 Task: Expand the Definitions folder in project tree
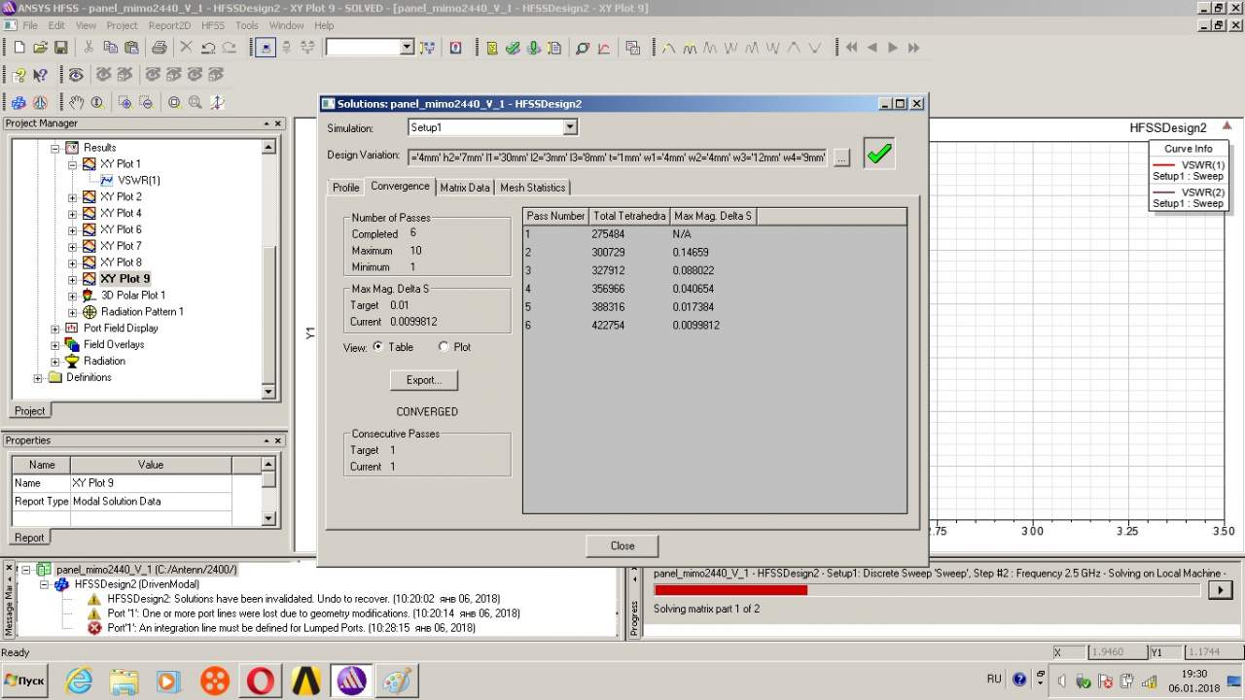point(38,377)
